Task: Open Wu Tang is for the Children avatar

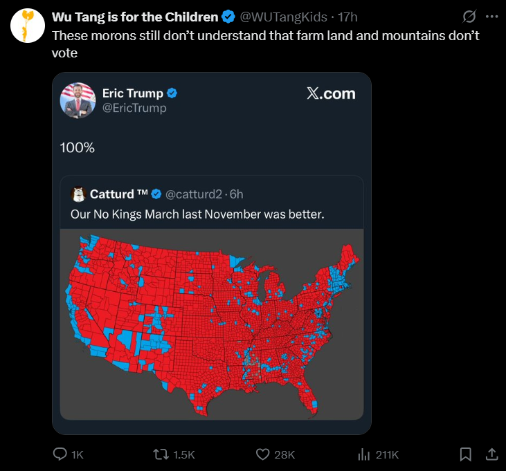Action: point(28,26)
